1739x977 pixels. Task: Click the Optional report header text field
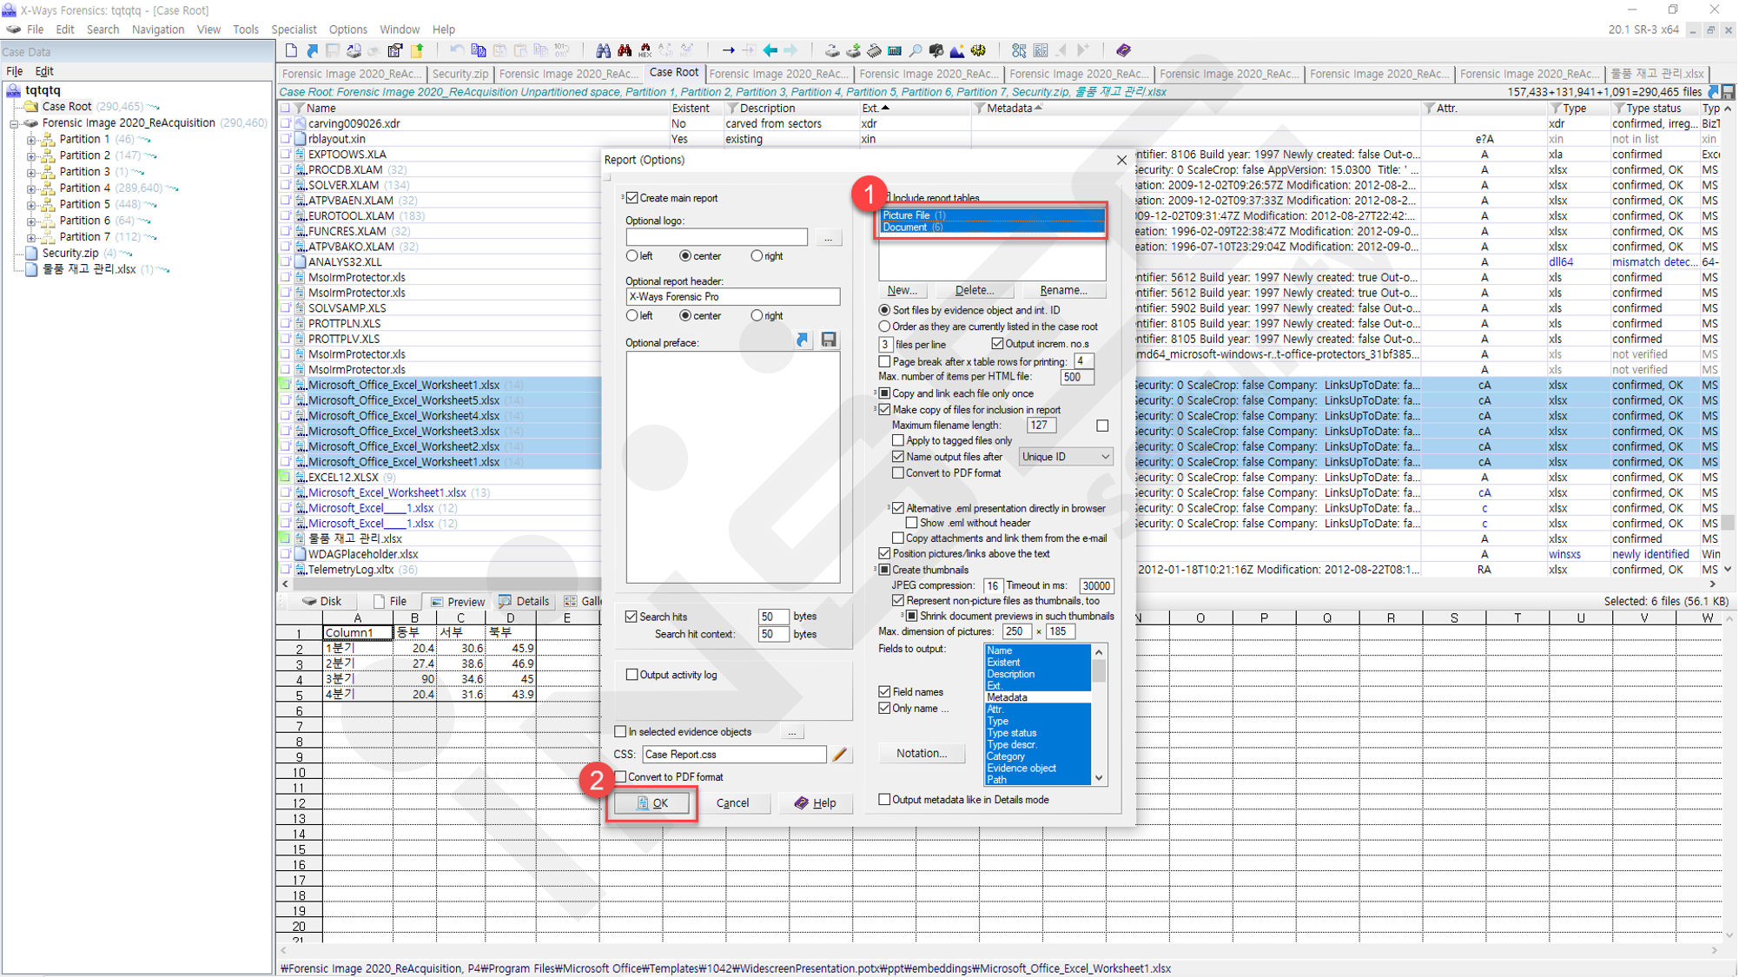point(732,297)
